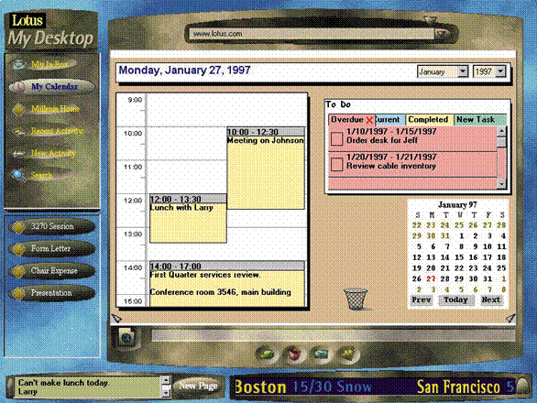Click the To Do list scroll down arrow
Viewport: 537px width, 403px height.
coord(501,184)
